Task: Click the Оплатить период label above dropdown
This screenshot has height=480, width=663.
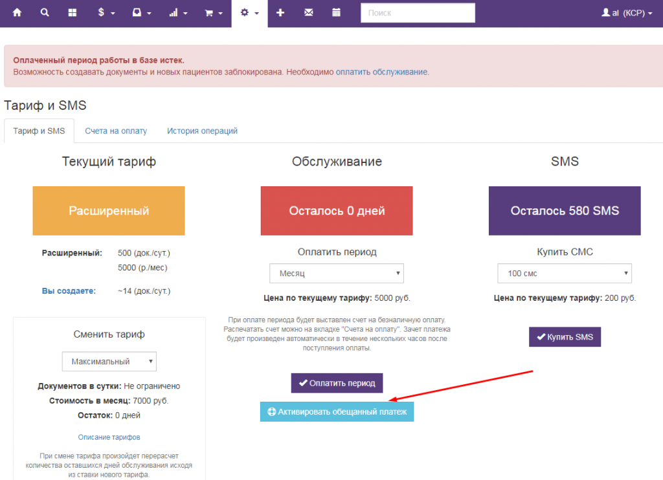Action: tap(337, 252)
